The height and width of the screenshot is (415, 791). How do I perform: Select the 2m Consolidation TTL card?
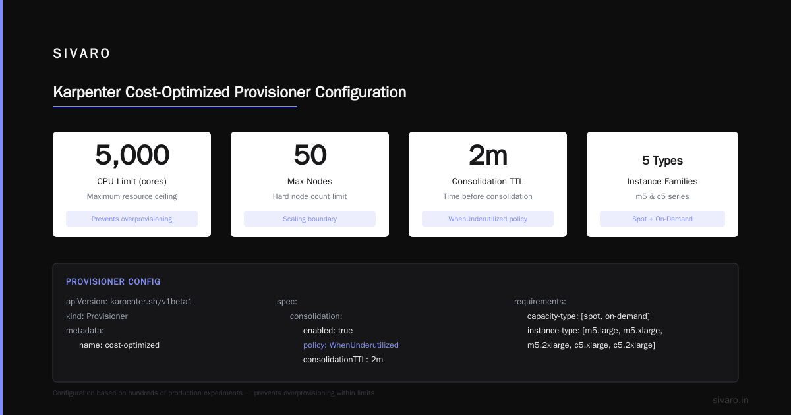[488, 184]
